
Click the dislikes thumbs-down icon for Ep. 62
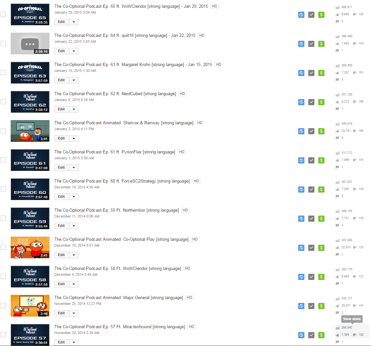(355, 102)
